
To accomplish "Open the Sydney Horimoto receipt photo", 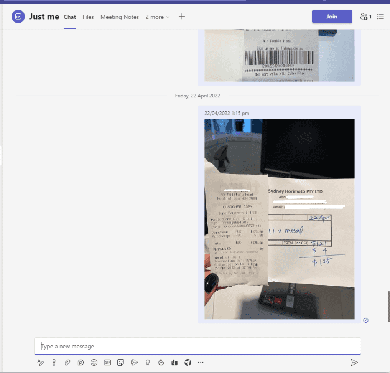I will click(279, 219).
